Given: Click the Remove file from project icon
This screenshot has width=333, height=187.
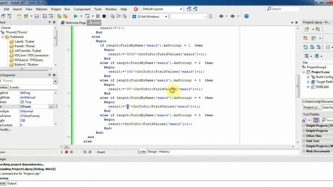Looking at the screenshot, I should click(x=65, y=16).
